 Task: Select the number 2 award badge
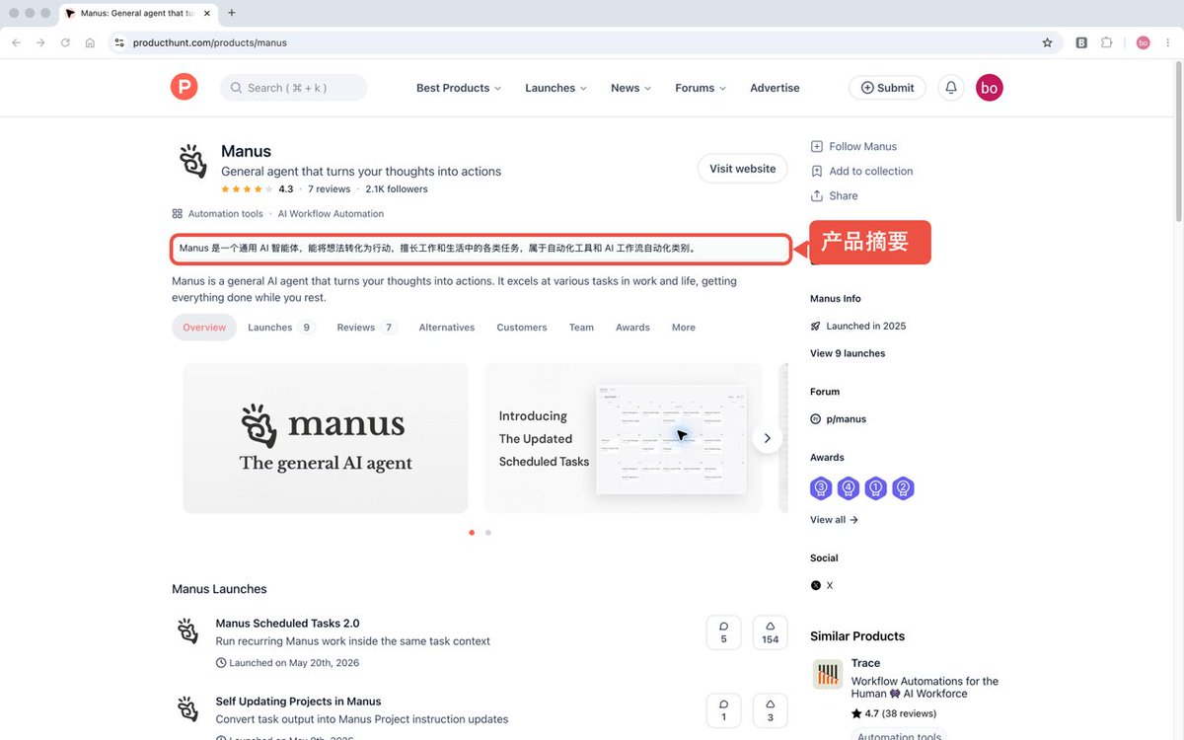[903, 487]
